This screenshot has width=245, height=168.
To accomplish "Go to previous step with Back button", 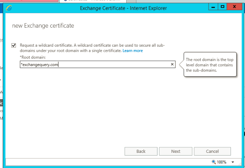I will click(141, 151).
